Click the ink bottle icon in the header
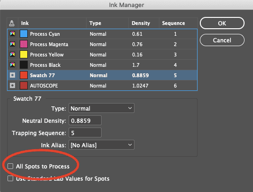This screenshot has height=192, width=253. (x=12, y=23)
